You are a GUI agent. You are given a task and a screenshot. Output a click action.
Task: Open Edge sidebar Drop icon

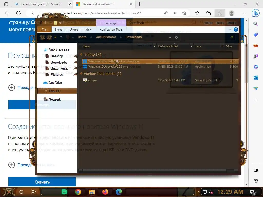256,88
